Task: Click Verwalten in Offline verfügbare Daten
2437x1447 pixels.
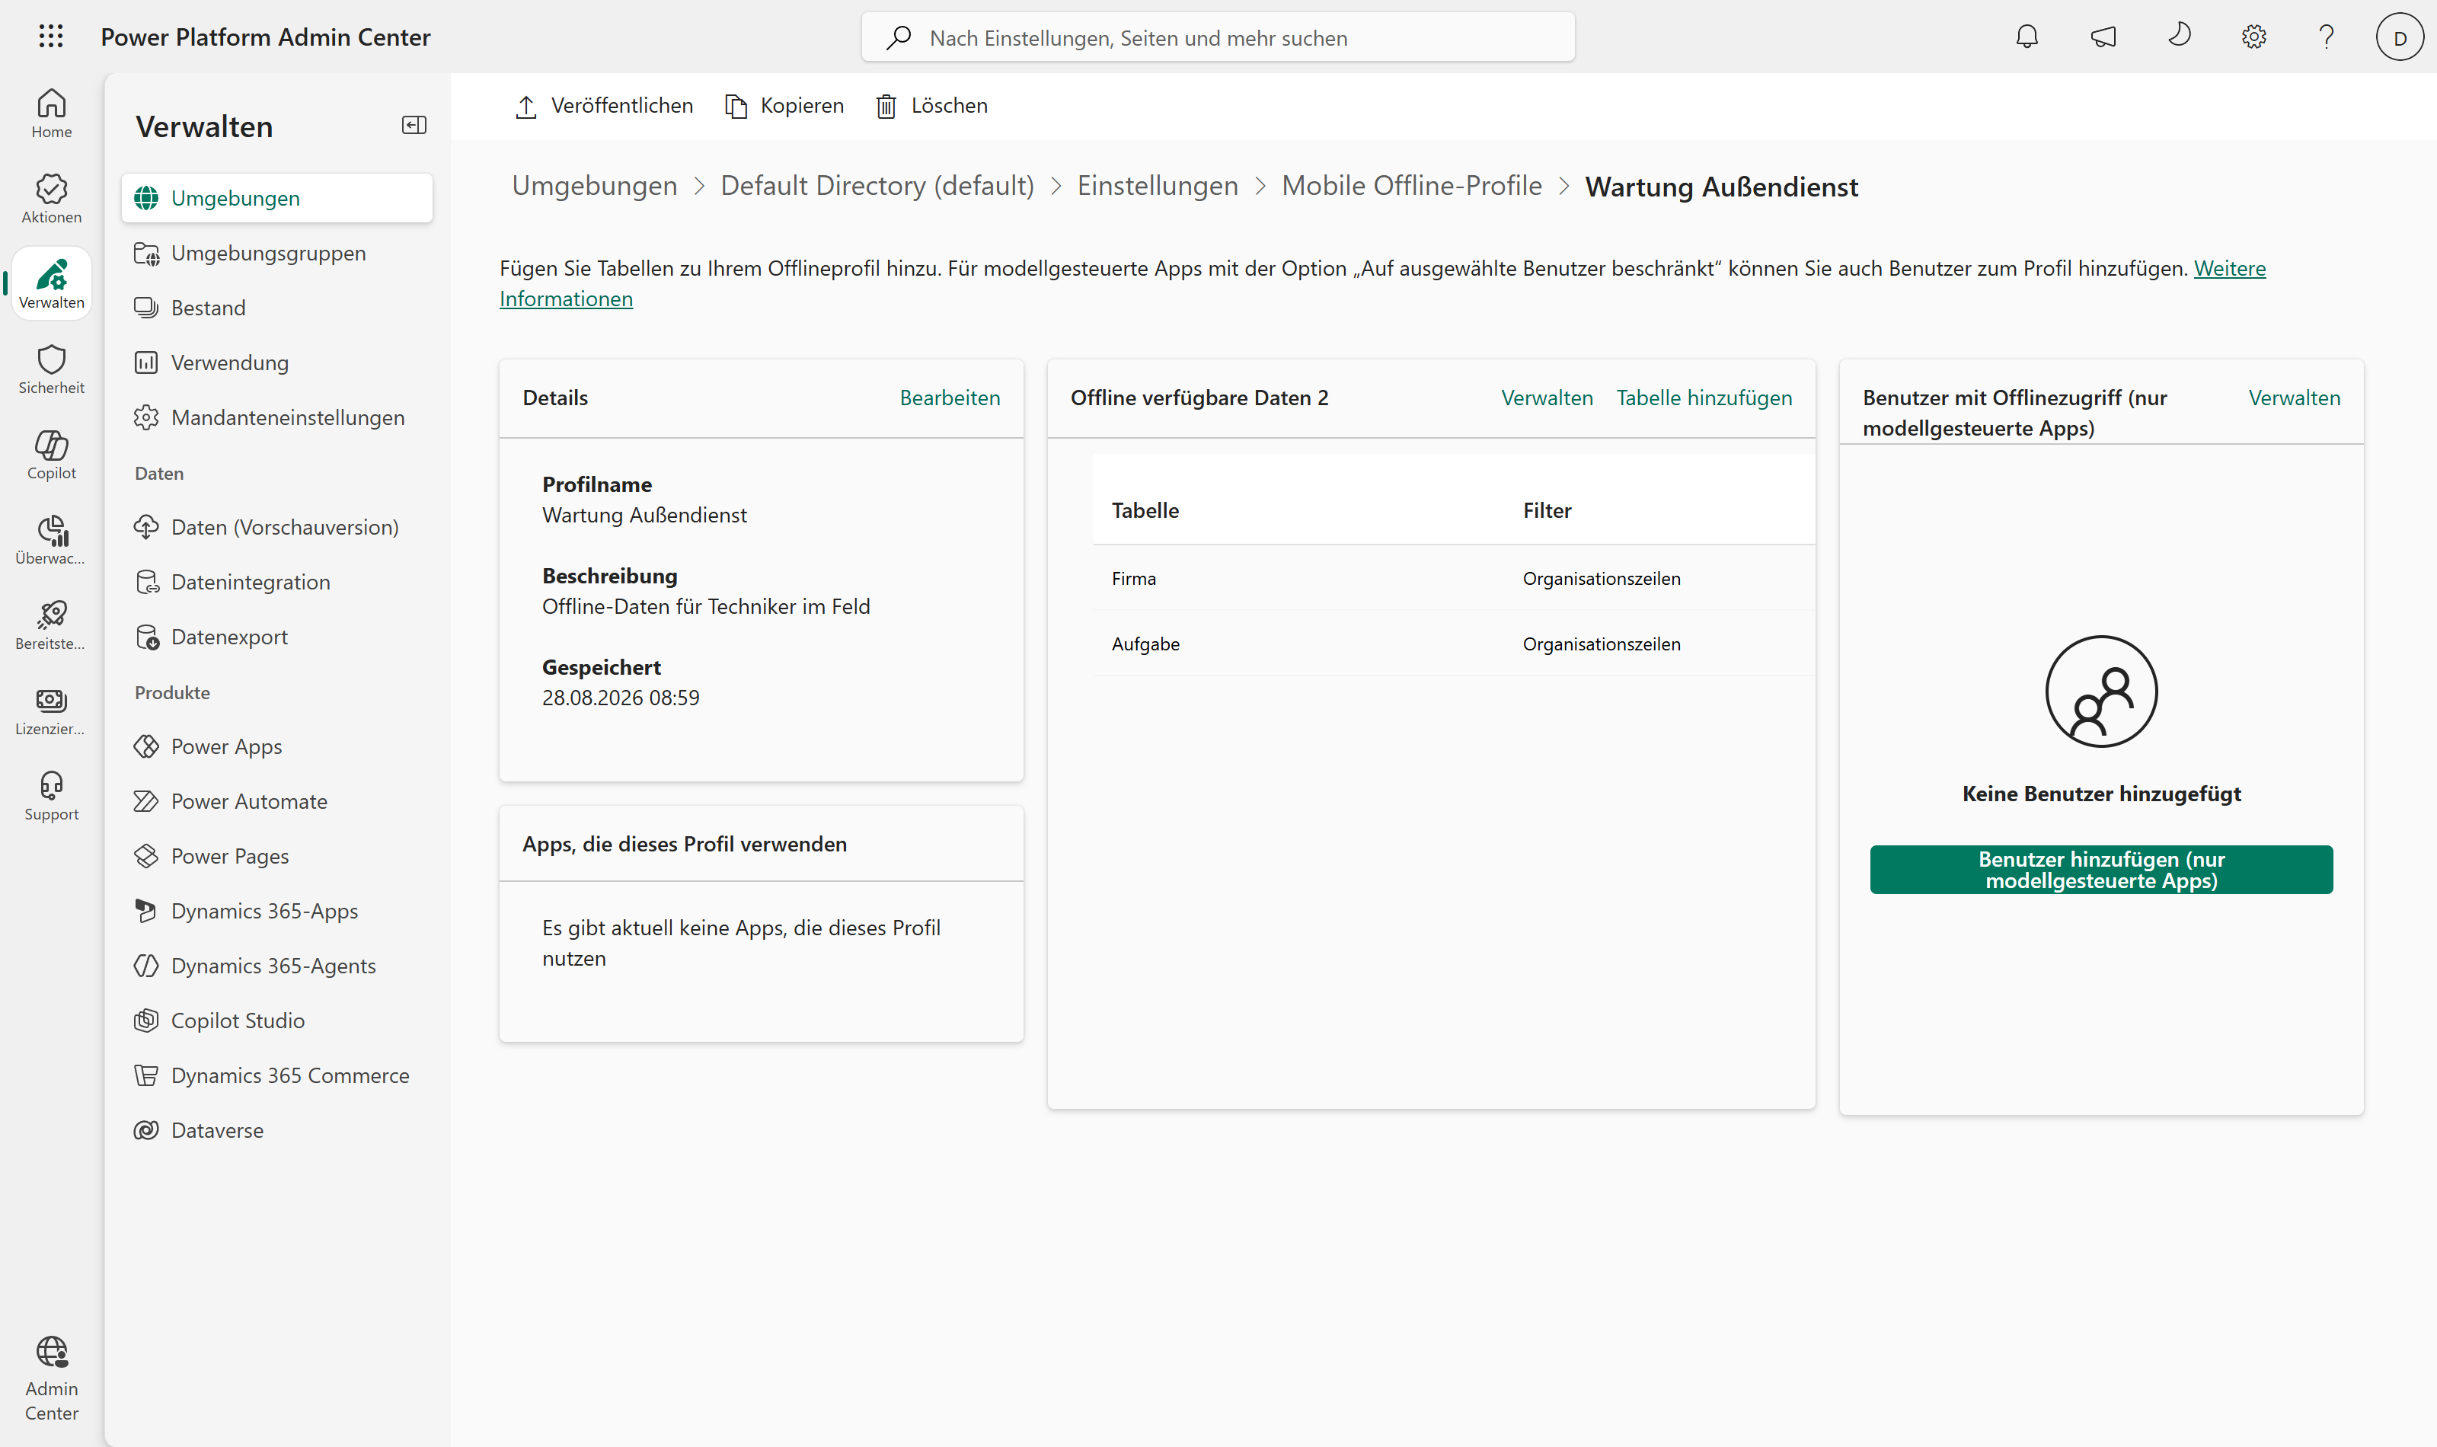Action: 1547,398
